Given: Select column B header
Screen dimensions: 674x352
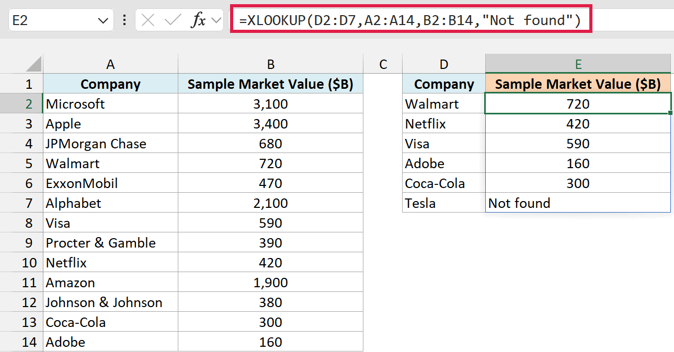Looking at the screenshot, I should (270, 64).
